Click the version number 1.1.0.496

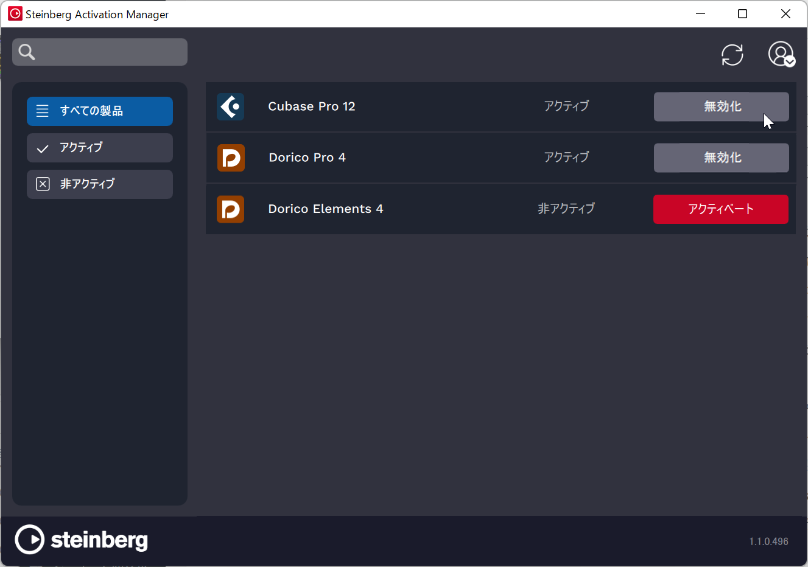[x=768, y=541]
